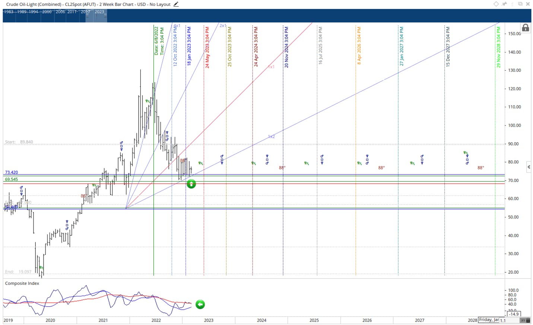Select the 2023 segment in overview bar

pyautogui.click(x=99, y=12)
